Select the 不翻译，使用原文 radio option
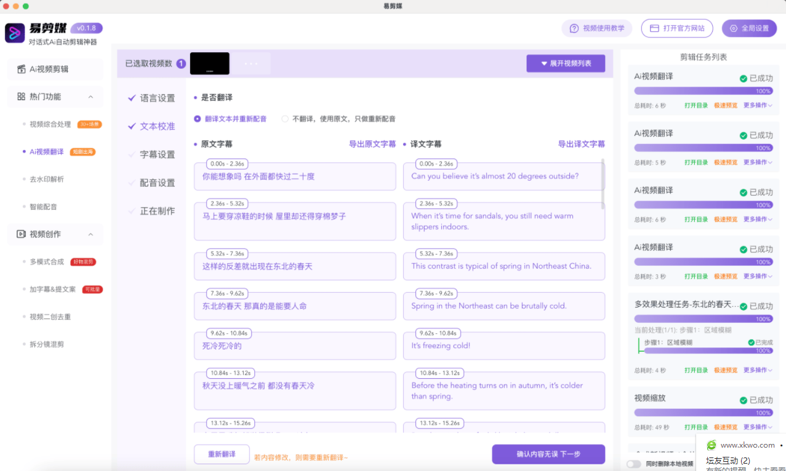This screenshot has height=471, width=786. click(284, 119)
